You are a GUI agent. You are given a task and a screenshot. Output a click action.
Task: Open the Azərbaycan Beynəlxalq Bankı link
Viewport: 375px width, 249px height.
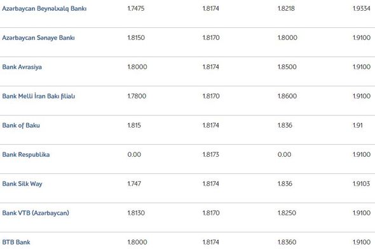(44, 9)
